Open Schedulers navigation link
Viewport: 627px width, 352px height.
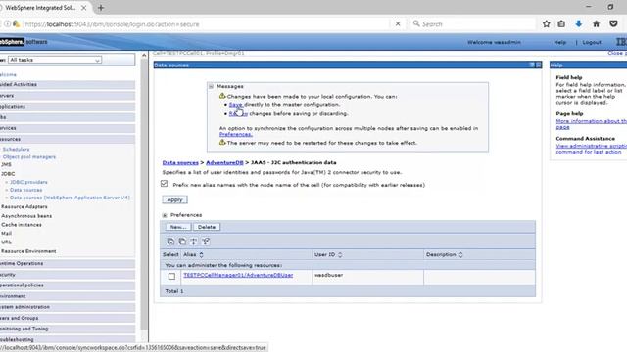coord(16,150)
